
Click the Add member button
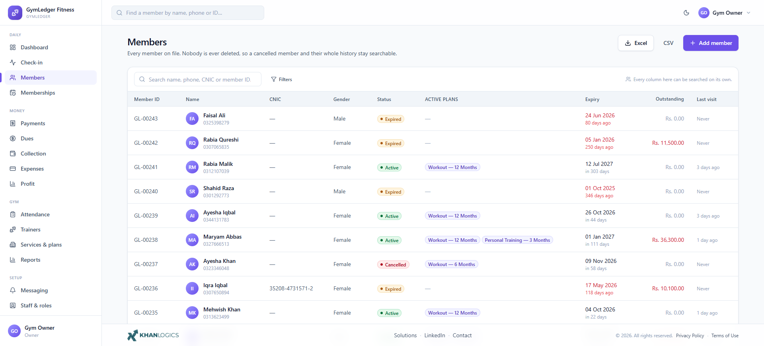[x=711, y=43]
